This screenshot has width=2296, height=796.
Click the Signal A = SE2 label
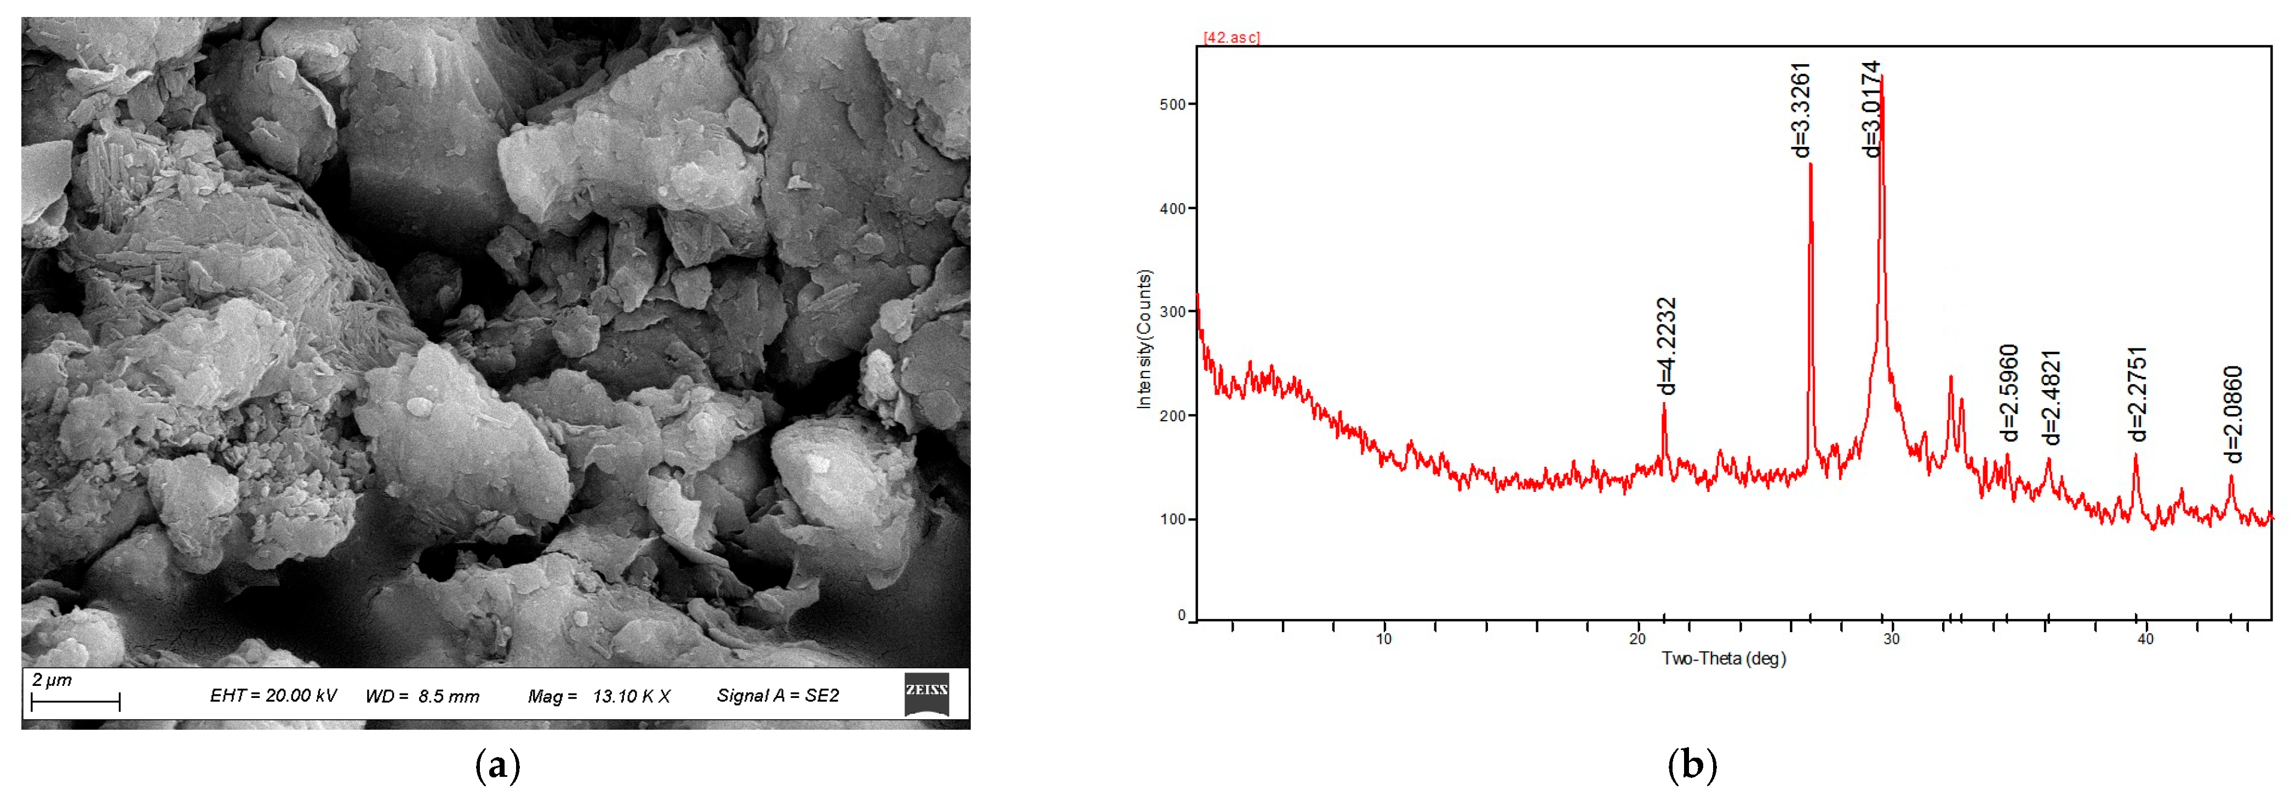(x=777, y=695)
